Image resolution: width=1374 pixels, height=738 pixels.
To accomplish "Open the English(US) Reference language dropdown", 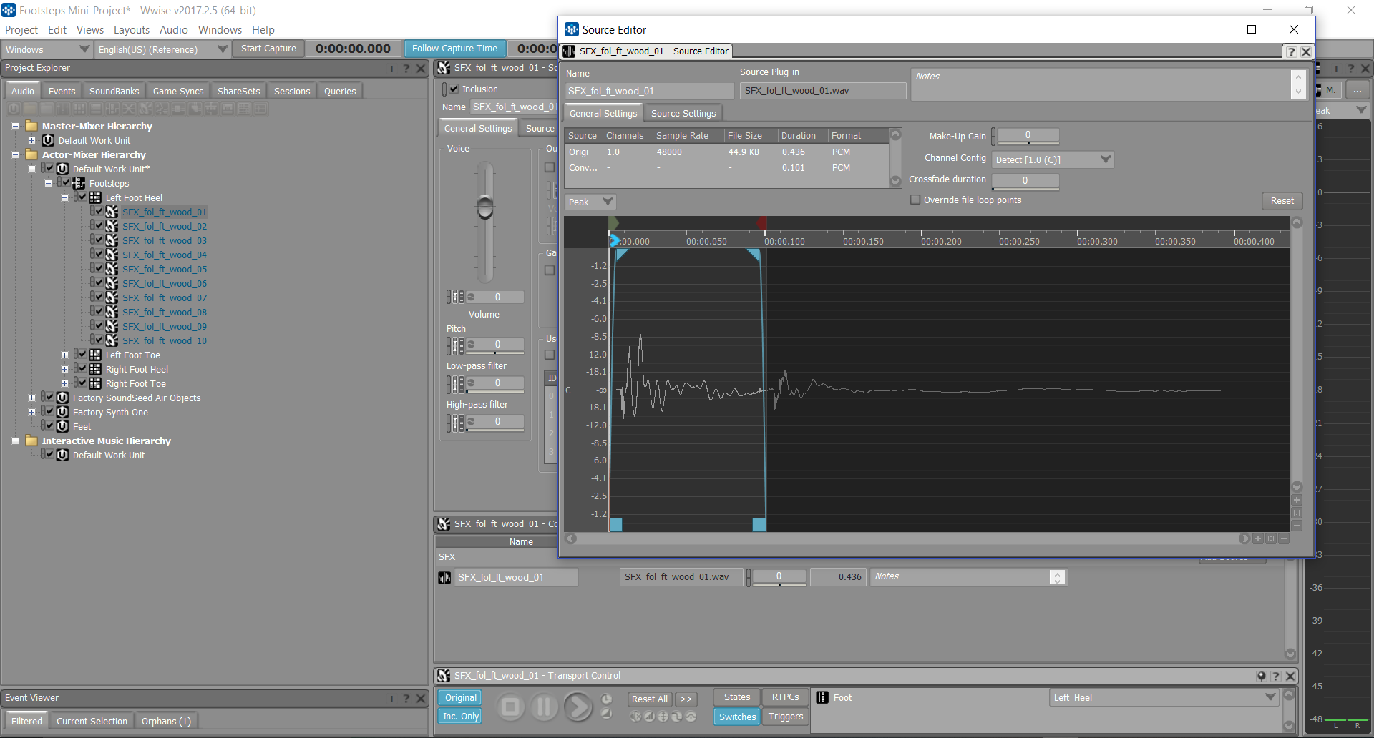I will tap(162, 49).
